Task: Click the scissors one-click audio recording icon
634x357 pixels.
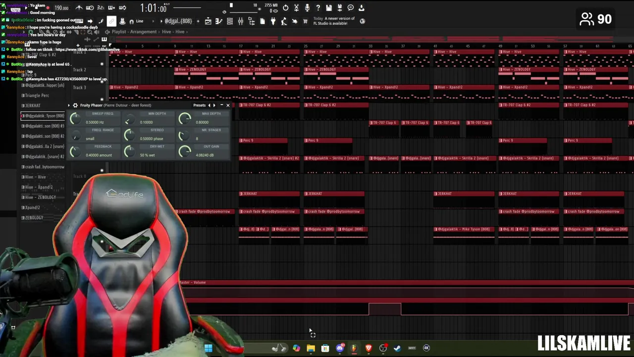Action: tap(296, 8)
